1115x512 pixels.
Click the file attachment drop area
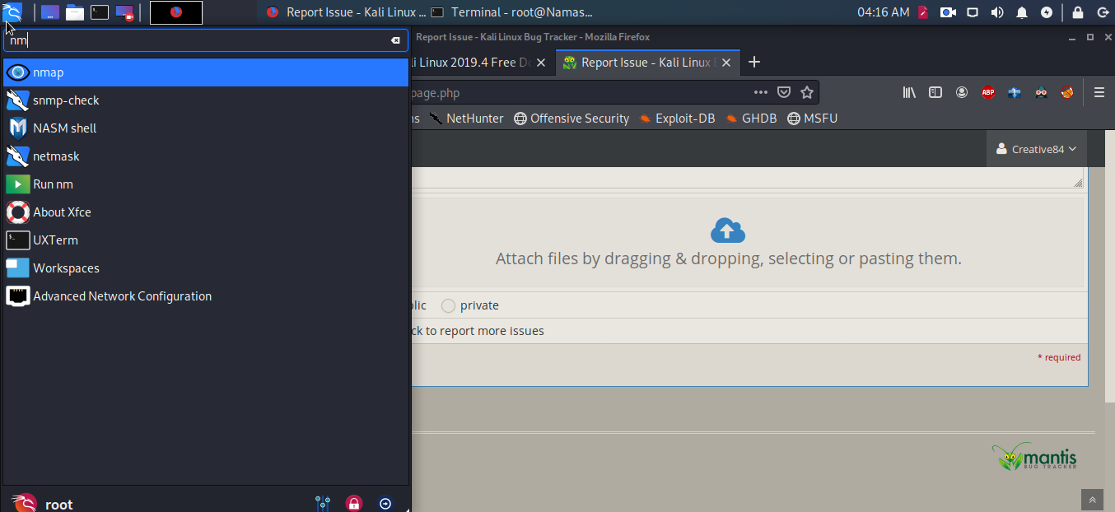click(728, 243)
